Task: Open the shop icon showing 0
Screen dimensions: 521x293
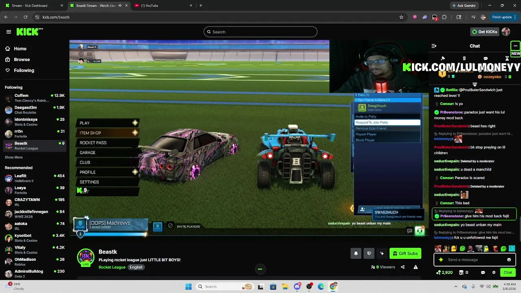Action: (463, 272)
